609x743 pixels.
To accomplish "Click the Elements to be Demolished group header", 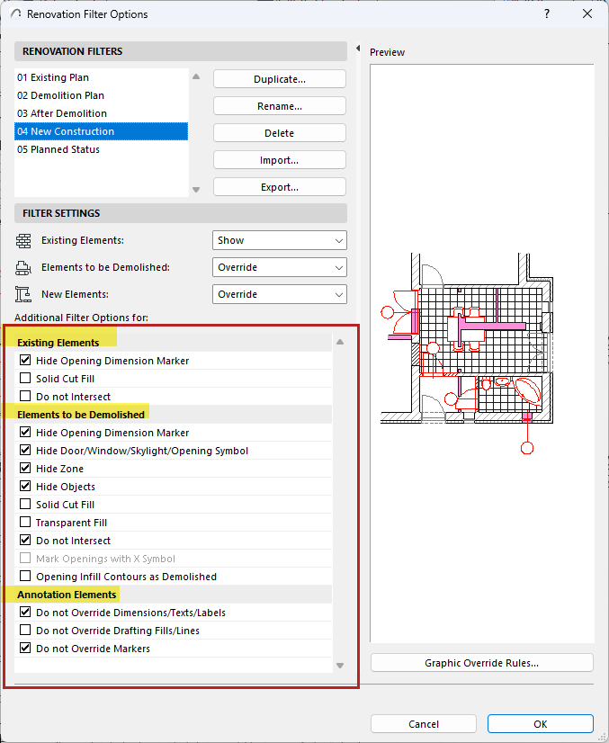I will [x=173, y=415].
